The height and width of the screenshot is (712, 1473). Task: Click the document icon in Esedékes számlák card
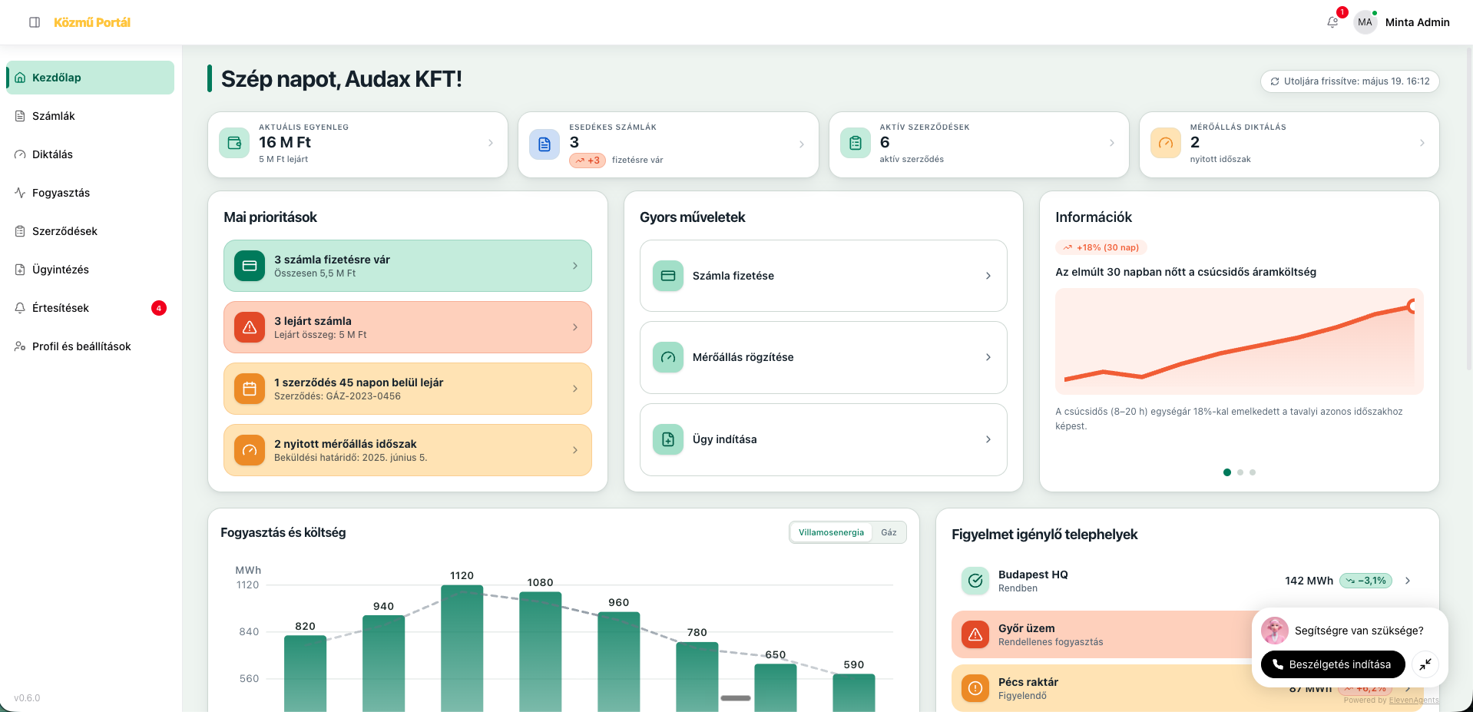click(x=545, y=144)
